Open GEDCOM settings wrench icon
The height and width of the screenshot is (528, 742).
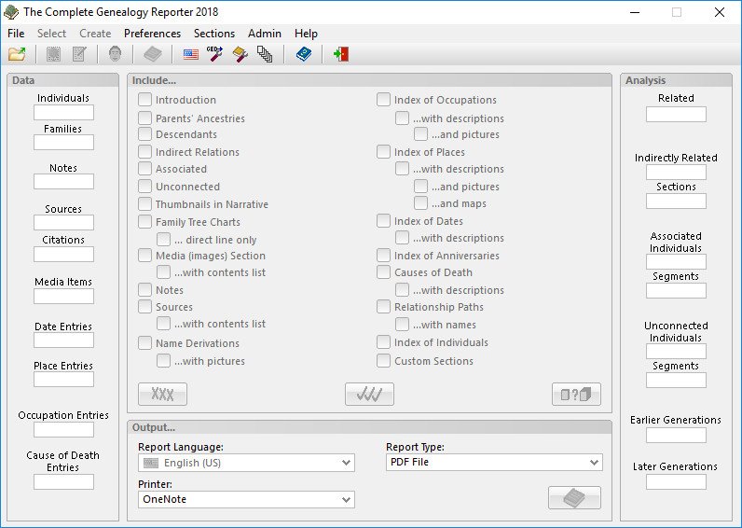(x=214, y=54)
